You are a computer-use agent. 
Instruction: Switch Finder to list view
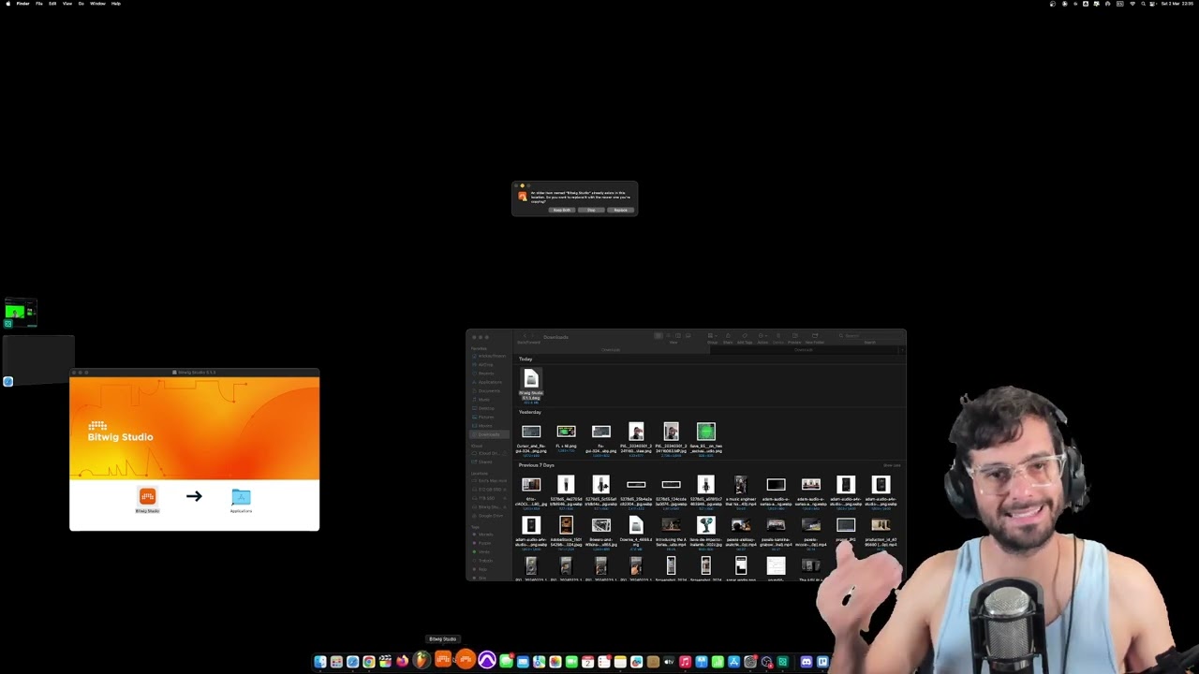pyautogui.click(x=668, y=335)
